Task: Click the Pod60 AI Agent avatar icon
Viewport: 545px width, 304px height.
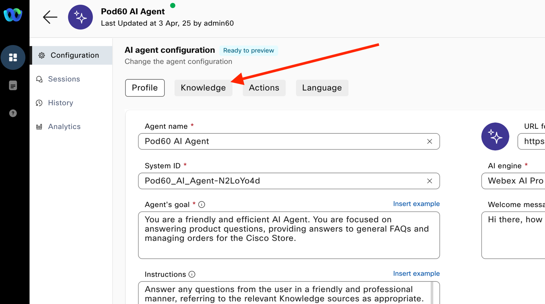Action: point(81,17)
